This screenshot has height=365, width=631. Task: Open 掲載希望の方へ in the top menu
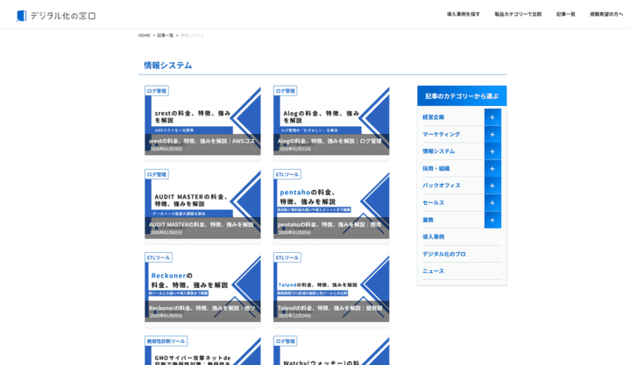click(x=606, y=14)
